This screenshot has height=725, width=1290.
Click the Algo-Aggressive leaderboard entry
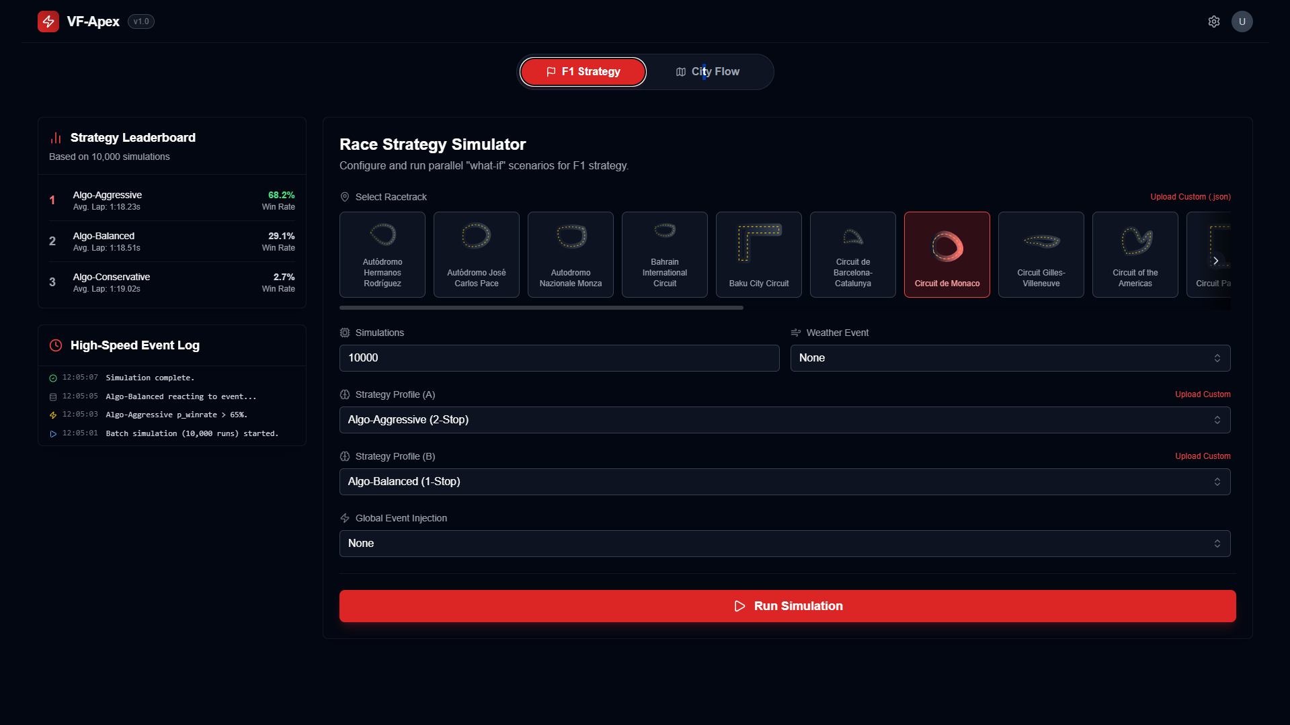(172, 200)
